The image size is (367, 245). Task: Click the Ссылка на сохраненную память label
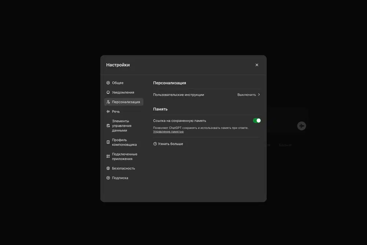(x=179, y=121)
